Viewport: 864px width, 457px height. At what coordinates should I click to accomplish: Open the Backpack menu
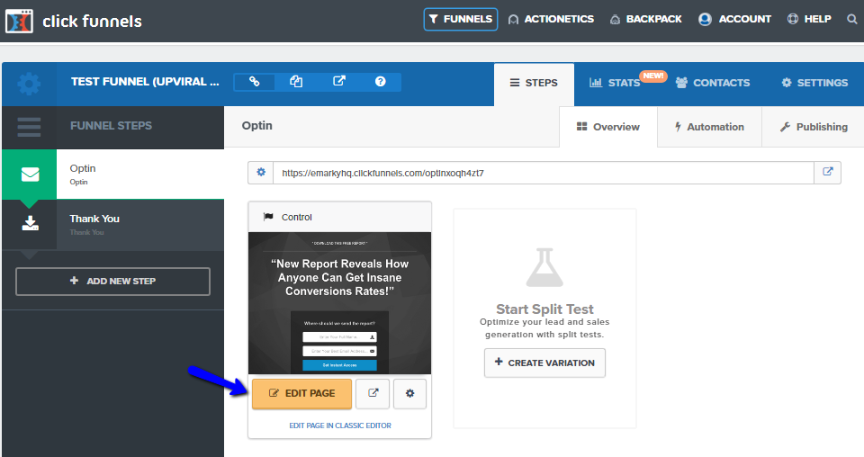tap(646, 19)
